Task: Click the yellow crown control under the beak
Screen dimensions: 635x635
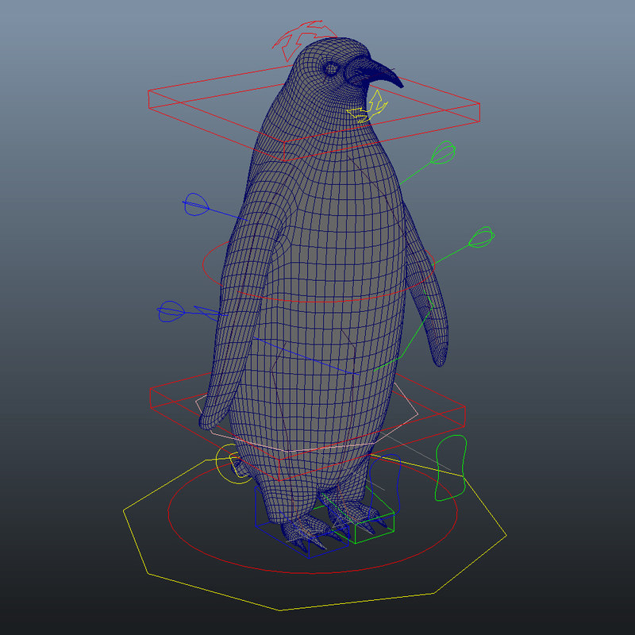Action: coord(367,107)
